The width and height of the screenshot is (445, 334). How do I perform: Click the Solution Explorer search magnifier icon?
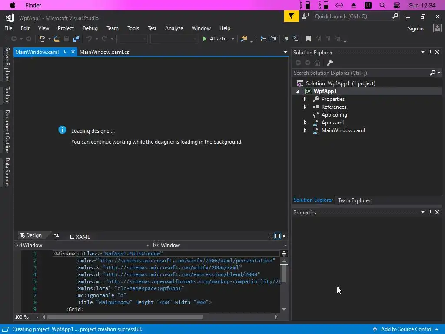coord(432,73)
